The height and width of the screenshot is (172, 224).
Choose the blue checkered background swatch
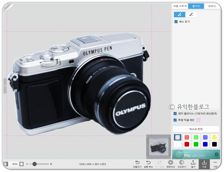point(205,137)
